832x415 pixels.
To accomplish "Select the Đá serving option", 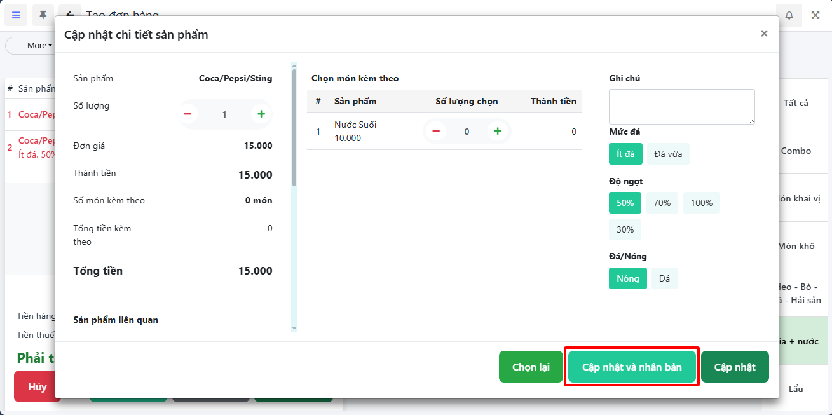I will pos(664,278).
